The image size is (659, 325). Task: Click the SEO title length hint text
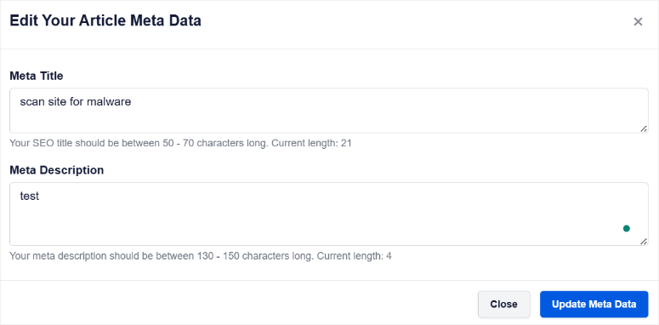click(x=181, y=144)
